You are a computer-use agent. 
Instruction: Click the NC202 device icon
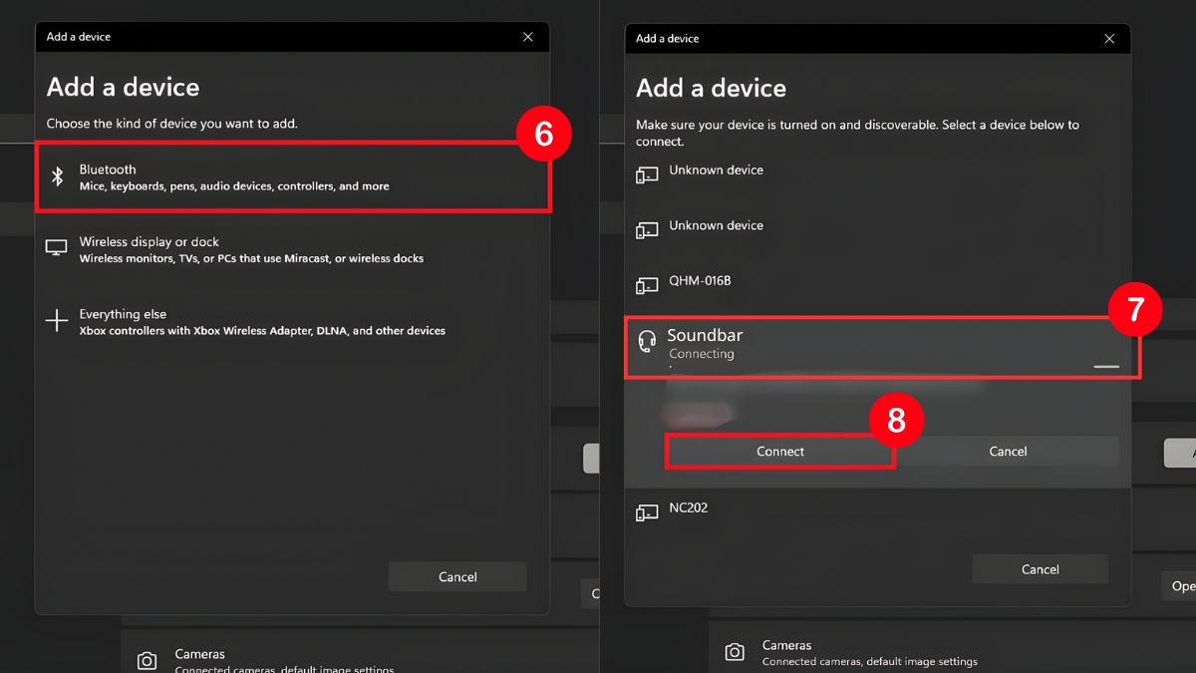pos(647,512)
